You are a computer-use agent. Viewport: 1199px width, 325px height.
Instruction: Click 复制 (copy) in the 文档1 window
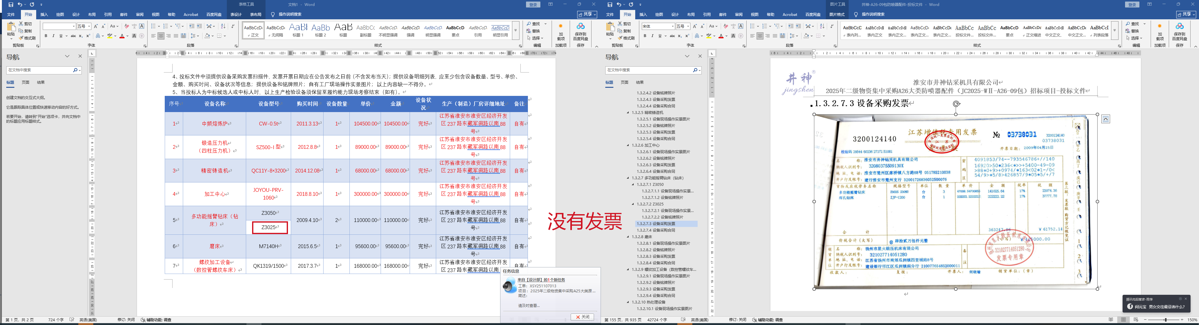pos(26,31)
